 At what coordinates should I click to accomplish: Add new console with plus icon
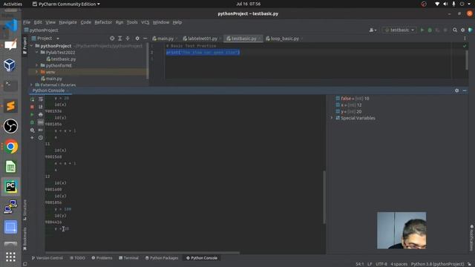32,138
